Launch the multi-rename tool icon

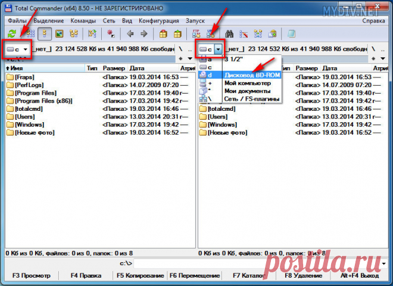[x=244, y=33]
